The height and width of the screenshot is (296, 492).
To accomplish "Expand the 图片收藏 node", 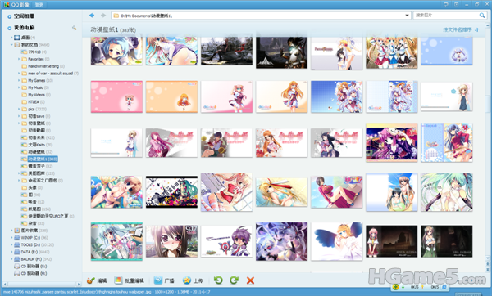I will (x=11, y=231).
